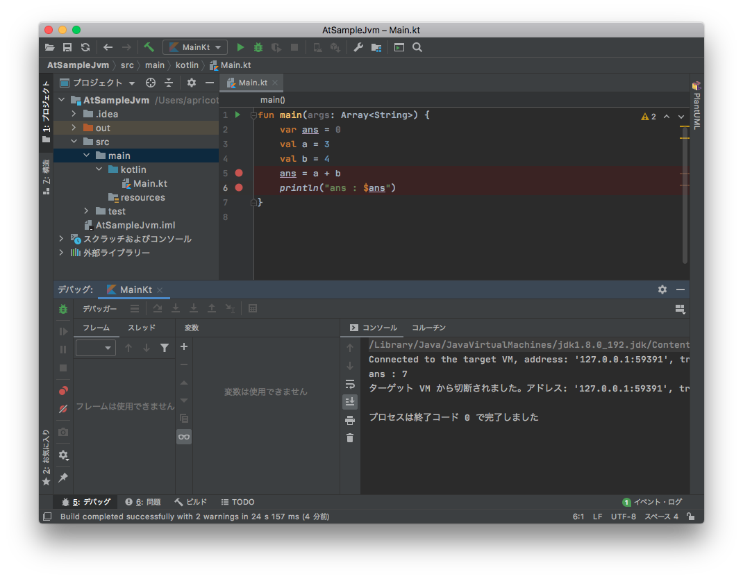743x579 pixels.
Task: Click the Mute Breakpoints icon
Action: point(63,410)
